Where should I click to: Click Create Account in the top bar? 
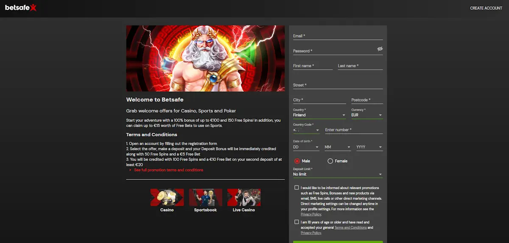pos(486,8)
